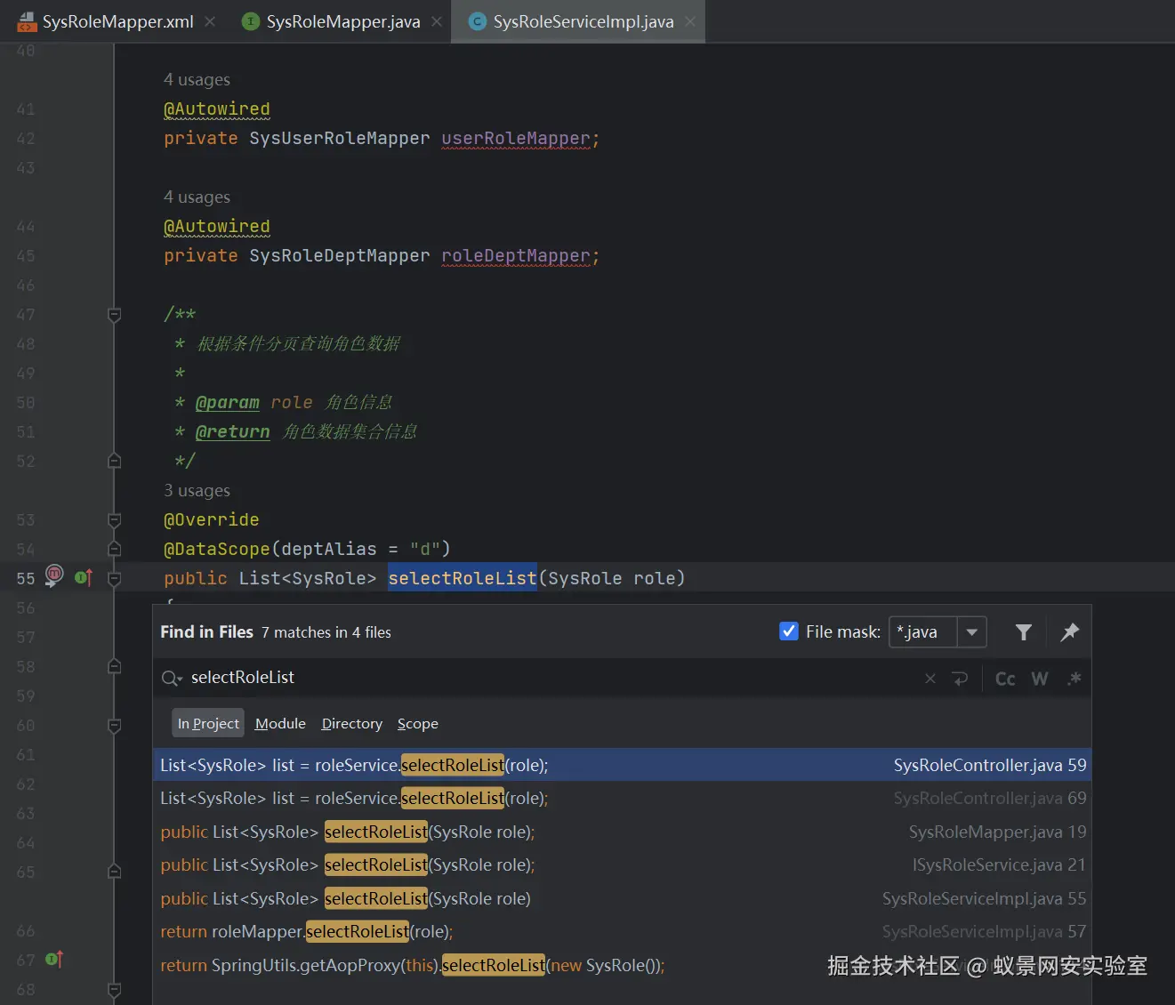Pin the Find in Files window
The image size is (1175, 1005).
[1069, 632]
